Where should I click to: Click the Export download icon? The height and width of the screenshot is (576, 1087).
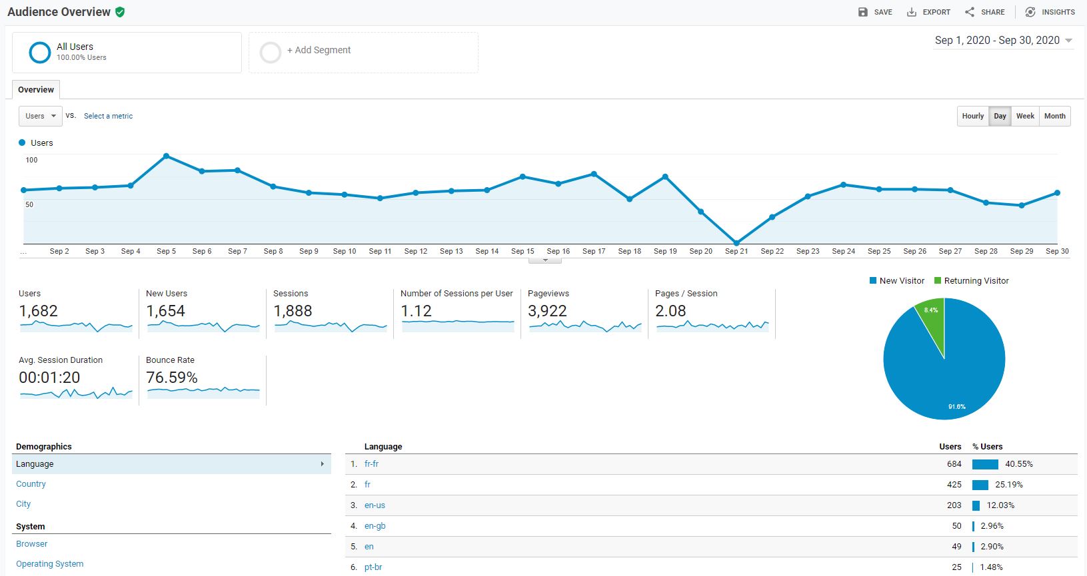[911, 12]
